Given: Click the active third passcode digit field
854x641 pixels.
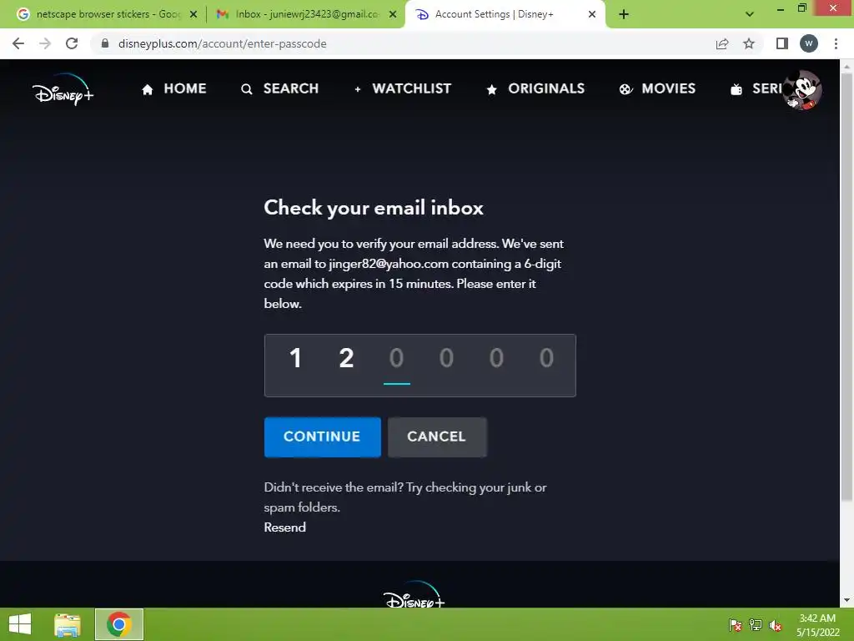Looking at the screenshot, I should tap(396, 359).
